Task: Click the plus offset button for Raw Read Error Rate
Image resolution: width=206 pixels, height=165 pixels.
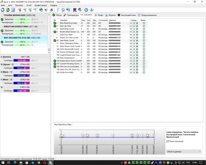Action: pos(137,23)
